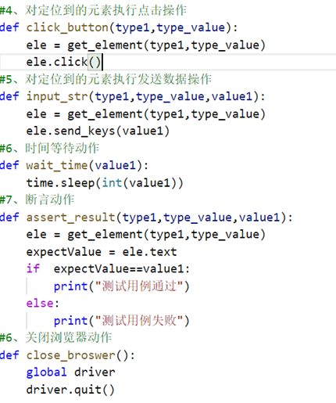
Task: Click the print statement with "测试用例通过"
Action: (x=121, y=286)
